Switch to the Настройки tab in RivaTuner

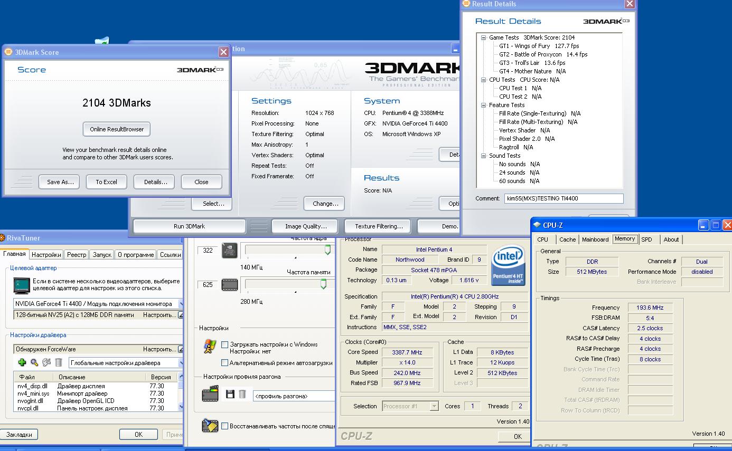pos(46,255)
